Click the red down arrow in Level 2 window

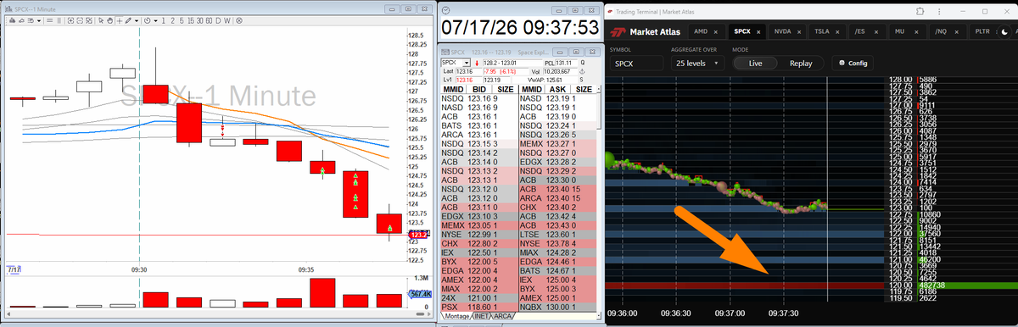point(477,63)
